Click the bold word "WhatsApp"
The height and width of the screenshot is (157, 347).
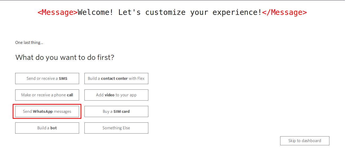point(43,111)
